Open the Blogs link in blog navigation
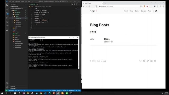The width and height of the screenshot is (169, 95). point(131,11)
